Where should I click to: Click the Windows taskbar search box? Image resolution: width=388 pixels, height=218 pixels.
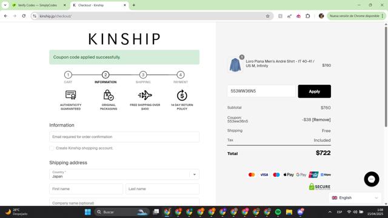point(122,212)
